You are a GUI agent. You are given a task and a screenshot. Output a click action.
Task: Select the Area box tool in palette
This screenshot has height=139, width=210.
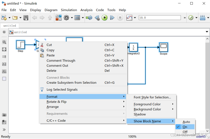(4, 79)
